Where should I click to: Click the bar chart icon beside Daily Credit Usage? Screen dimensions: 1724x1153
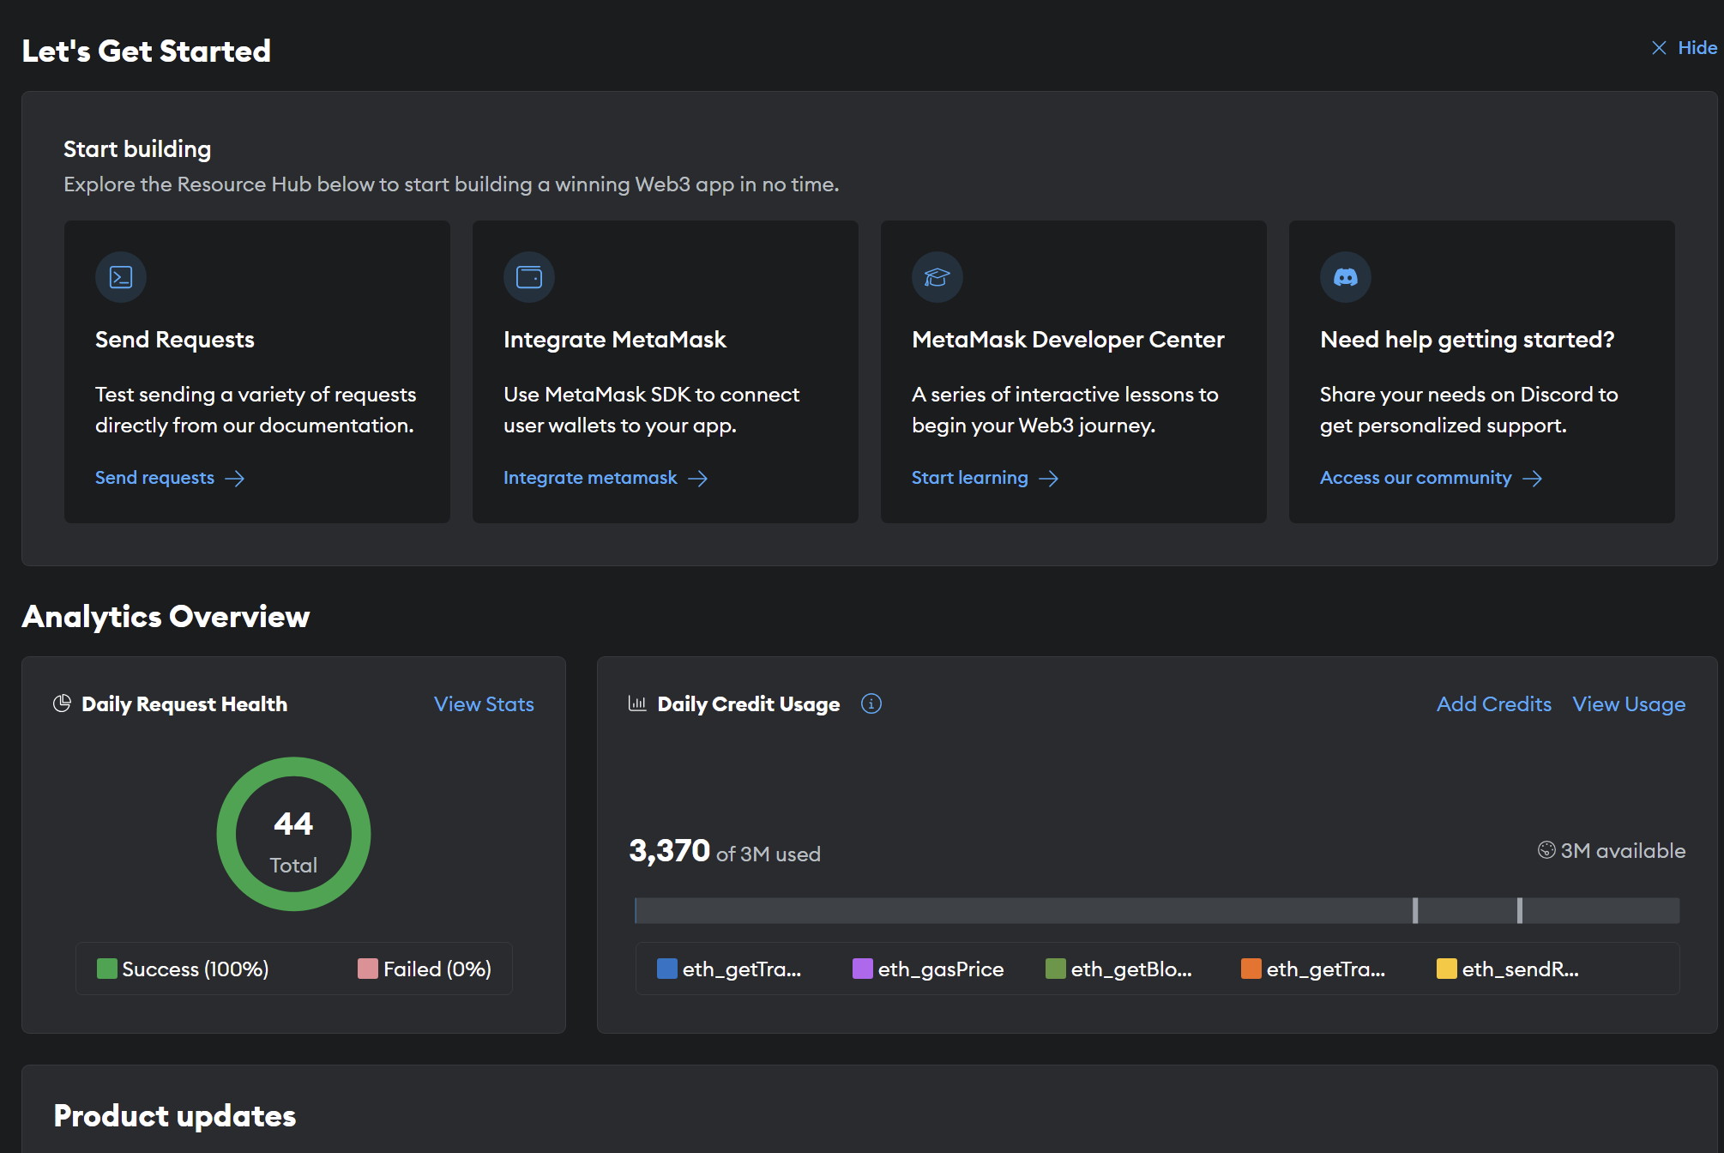[637, 703]
